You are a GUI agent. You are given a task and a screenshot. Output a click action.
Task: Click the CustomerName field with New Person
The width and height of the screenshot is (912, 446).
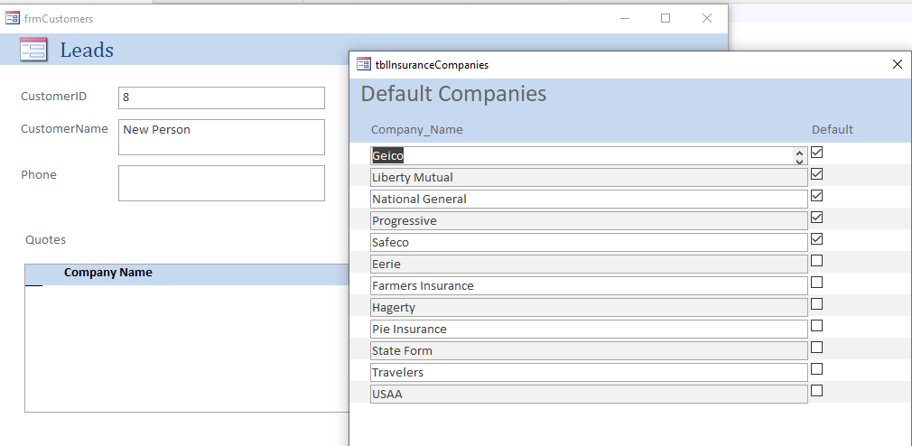221,137
